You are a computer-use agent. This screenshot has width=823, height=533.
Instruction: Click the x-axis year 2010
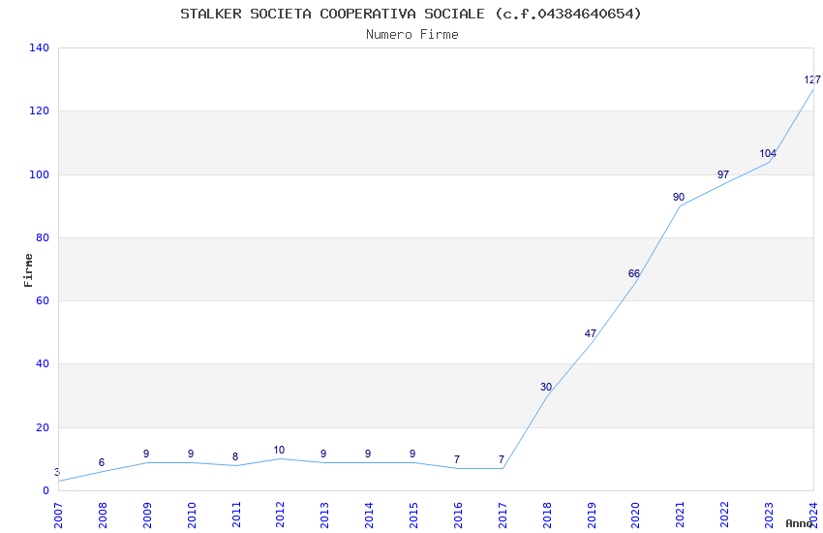point(192,516)
